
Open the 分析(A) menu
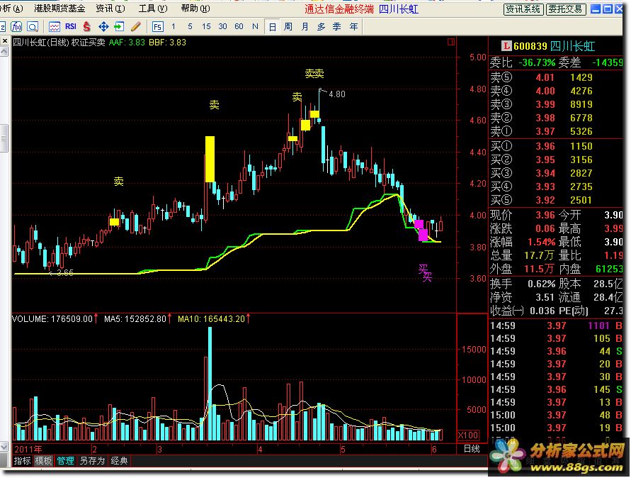tap(11, 9)
